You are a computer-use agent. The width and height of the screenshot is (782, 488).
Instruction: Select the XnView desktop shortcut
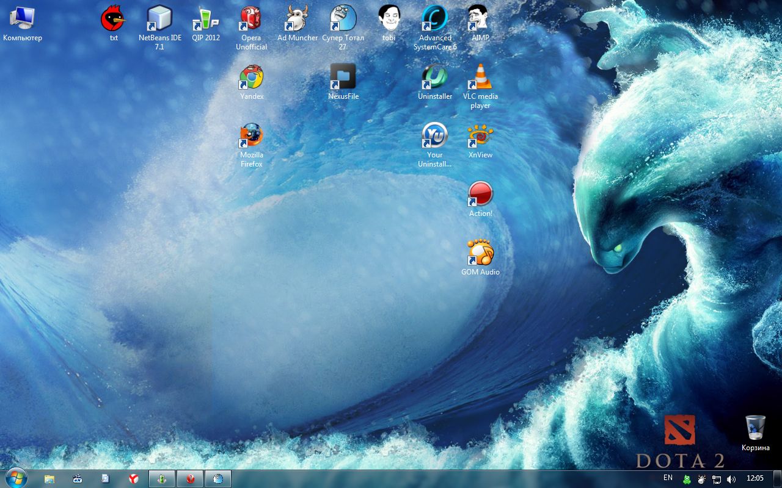pos(480,136)
